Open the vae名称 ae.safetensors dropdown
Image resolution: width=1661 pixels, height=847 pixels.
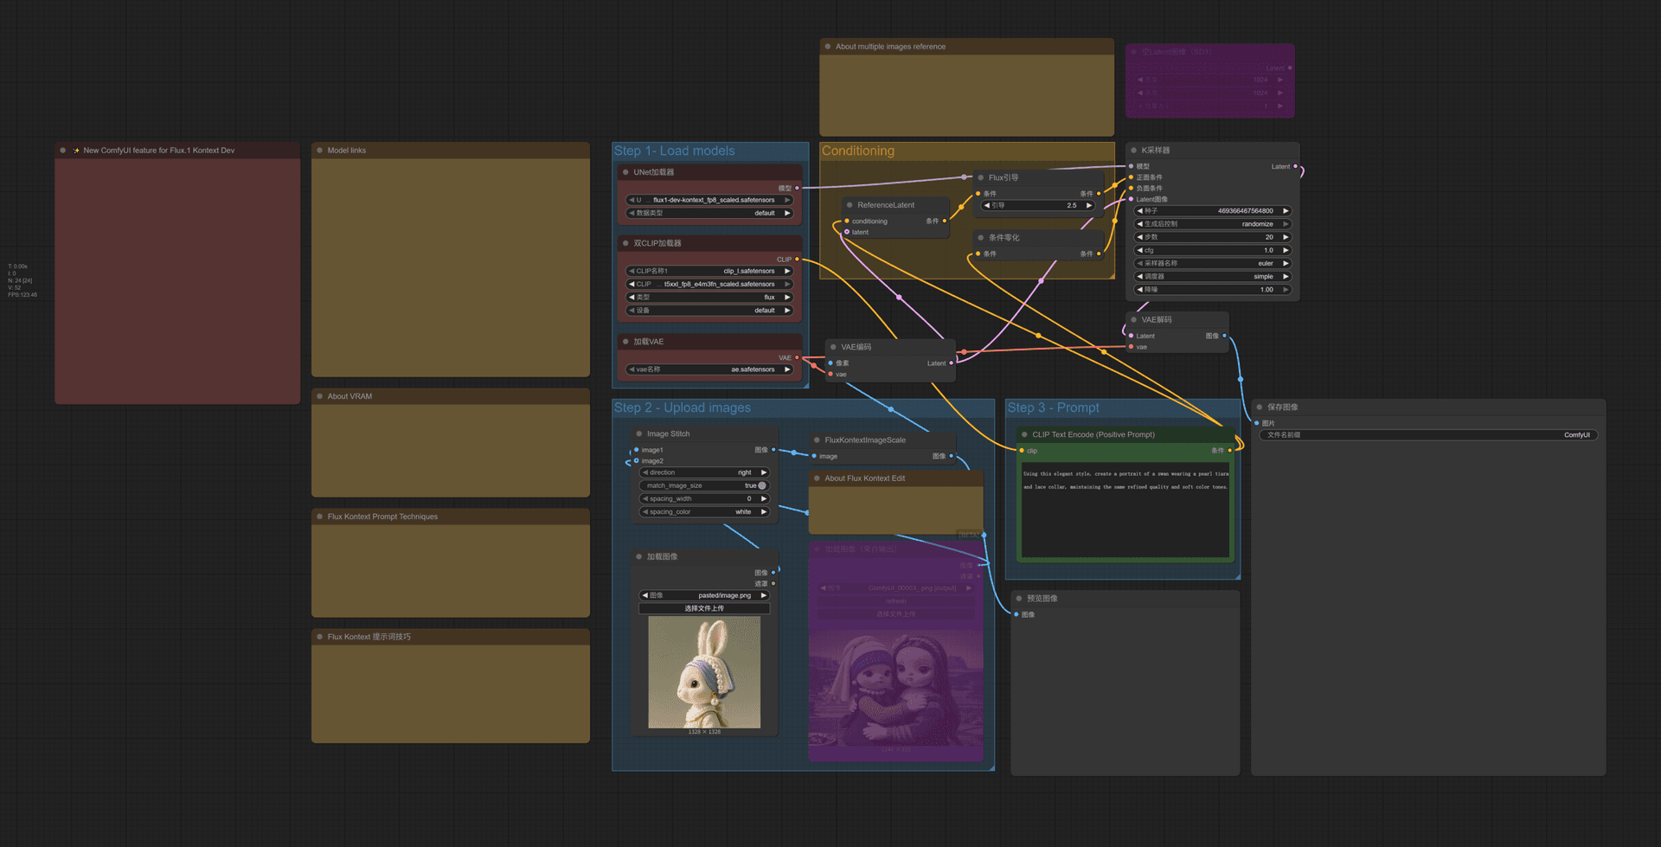[x=709, y=369]
